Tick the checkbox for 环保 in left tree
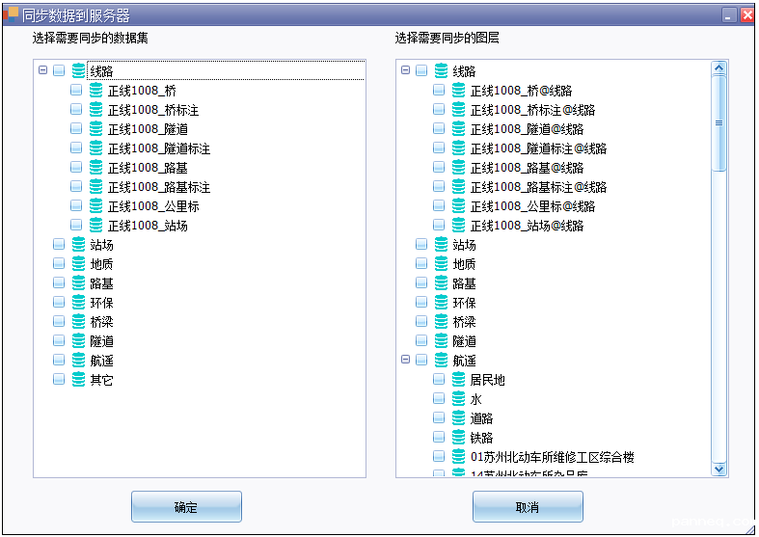The image size is (759, 537). pyautogui.click(x=59, y=303)
